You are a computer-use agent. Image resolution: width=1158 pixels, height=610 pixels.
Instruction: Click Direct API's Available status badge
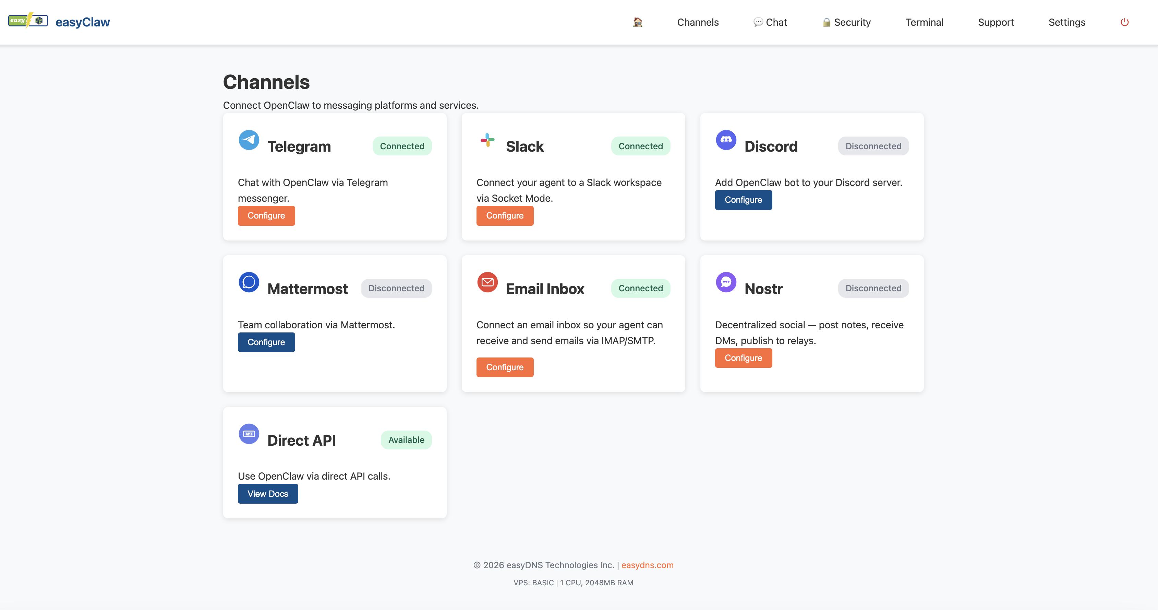coord(406,440)
